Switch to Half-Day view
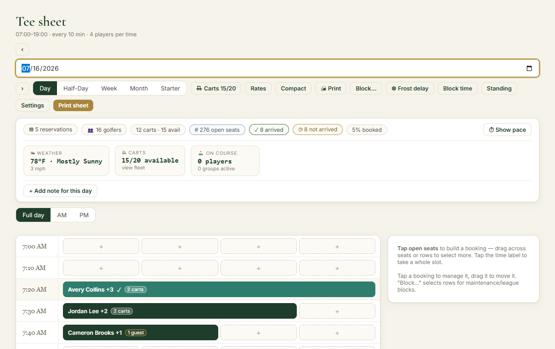The height and width of the screenshot is (349, 555). click(76, 88)
